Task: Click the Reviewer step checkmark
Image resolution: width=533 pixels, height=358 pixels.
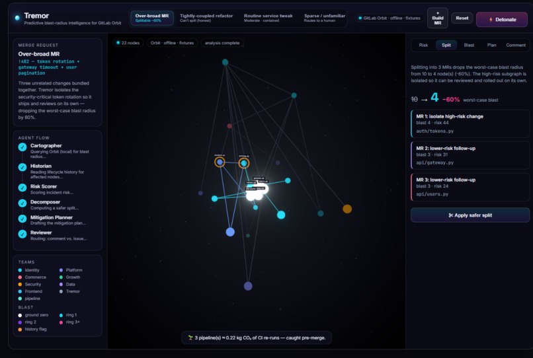Action: [22, 234]
